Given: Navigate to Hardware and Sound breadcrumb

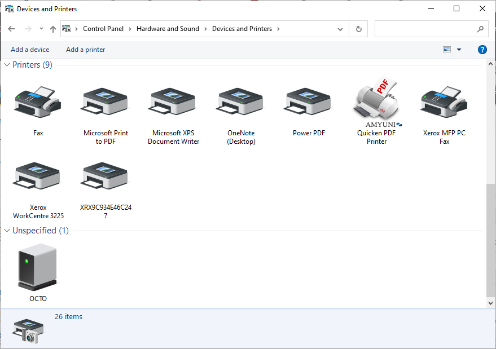Looking at the screenshot, I should pyautogui.click(x=168, y=29).
